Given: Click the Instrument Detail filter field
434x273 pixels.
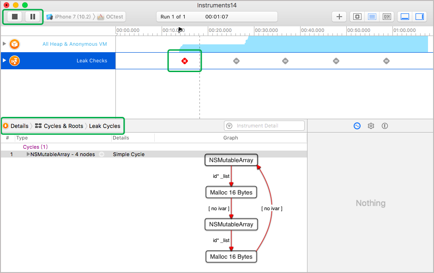Looking at the screenshot, I should (268, 126).
